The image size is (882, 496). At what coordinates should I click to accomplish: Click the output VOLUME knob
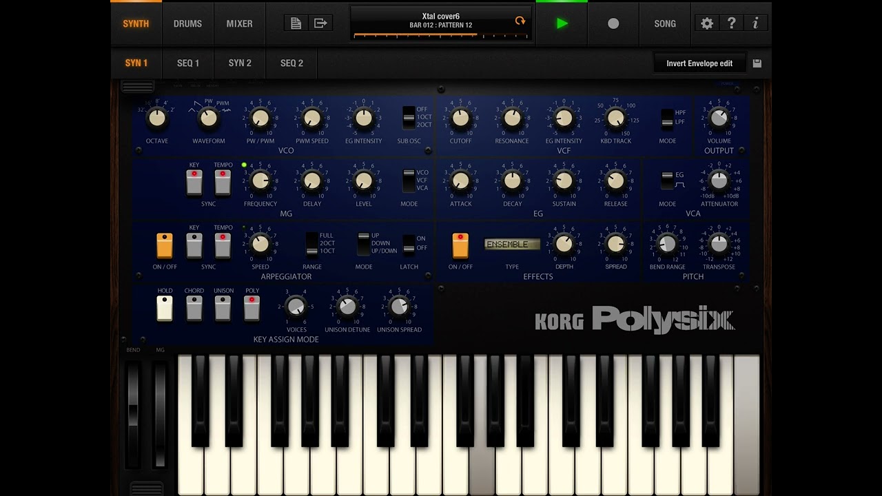[719, 118]
